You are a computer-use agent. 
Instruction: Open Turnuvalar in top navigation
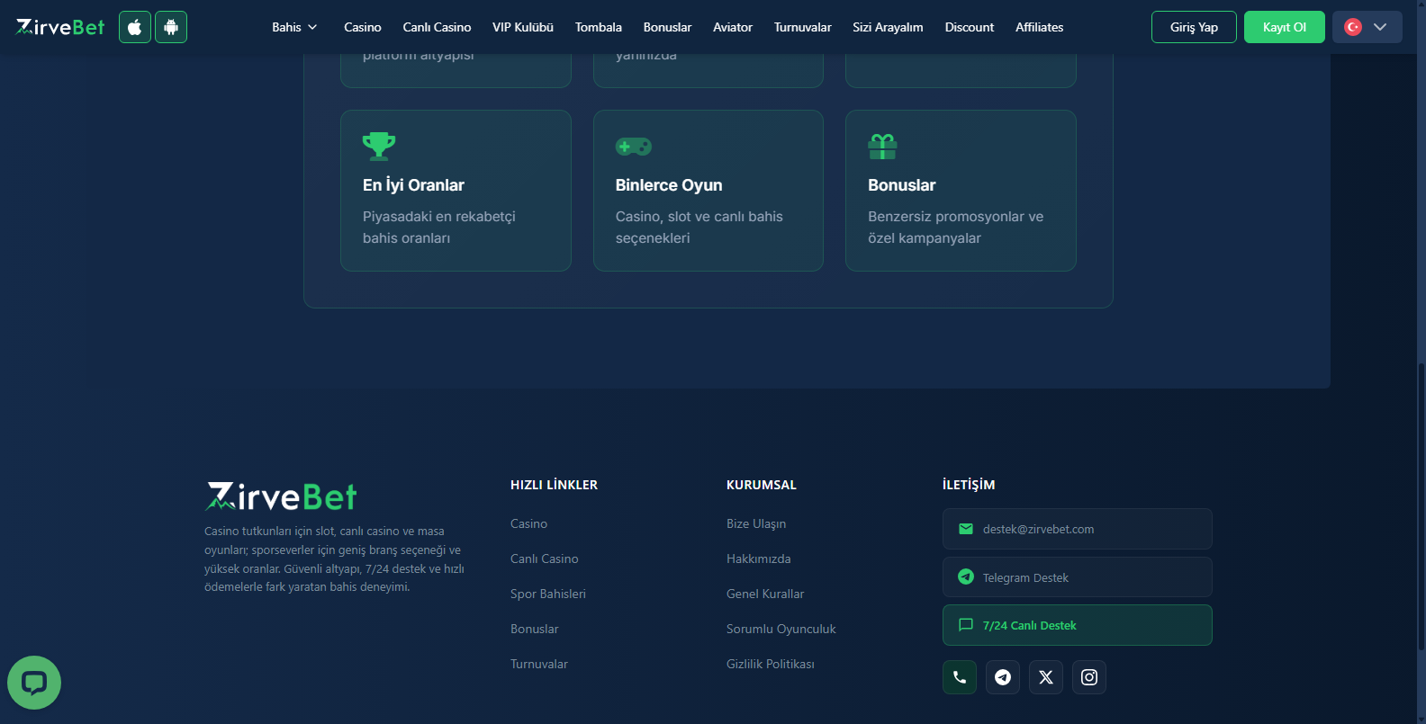tap(803, 27)
